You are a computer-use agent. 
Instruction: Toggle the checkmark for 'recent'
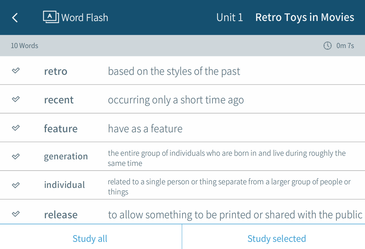pos(16,99)
